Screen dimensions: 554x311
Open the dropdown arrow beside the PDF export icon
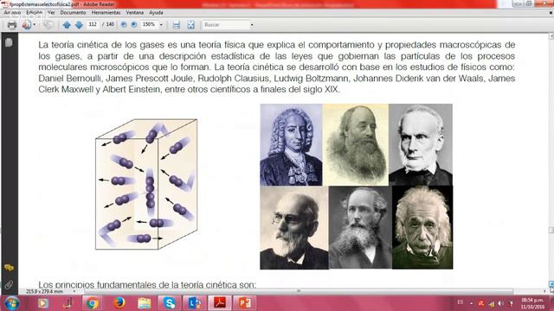click(35, 25)
